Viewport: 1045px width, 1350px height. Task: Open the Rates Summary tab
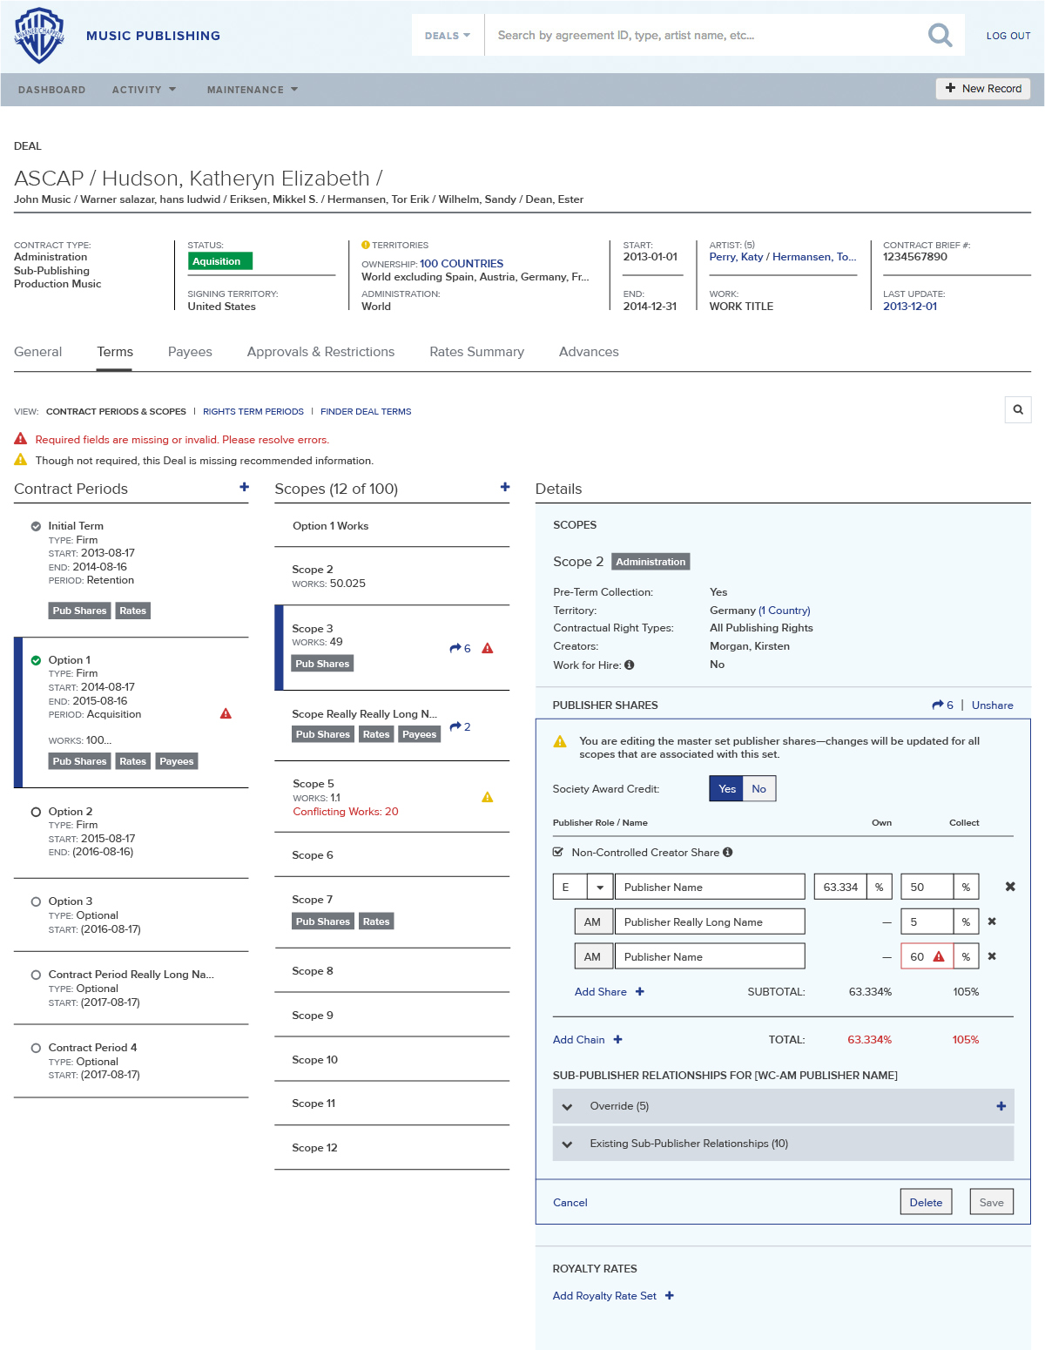point(476,352)
